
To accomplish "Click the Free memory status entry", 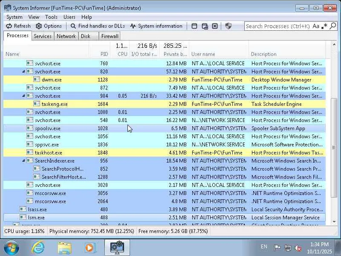I will (173, 231).
